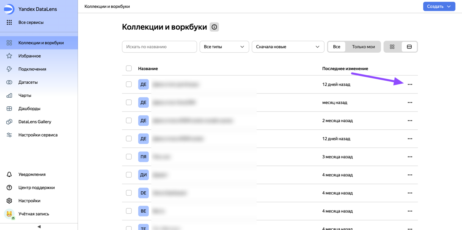Open DataLens Gallery in sidebar

coord(39,122)
